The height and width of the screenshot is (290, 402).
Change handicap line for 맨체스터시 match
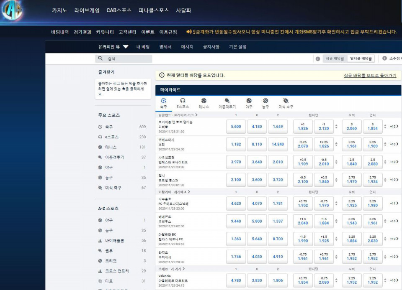click(x=336, y=144)
